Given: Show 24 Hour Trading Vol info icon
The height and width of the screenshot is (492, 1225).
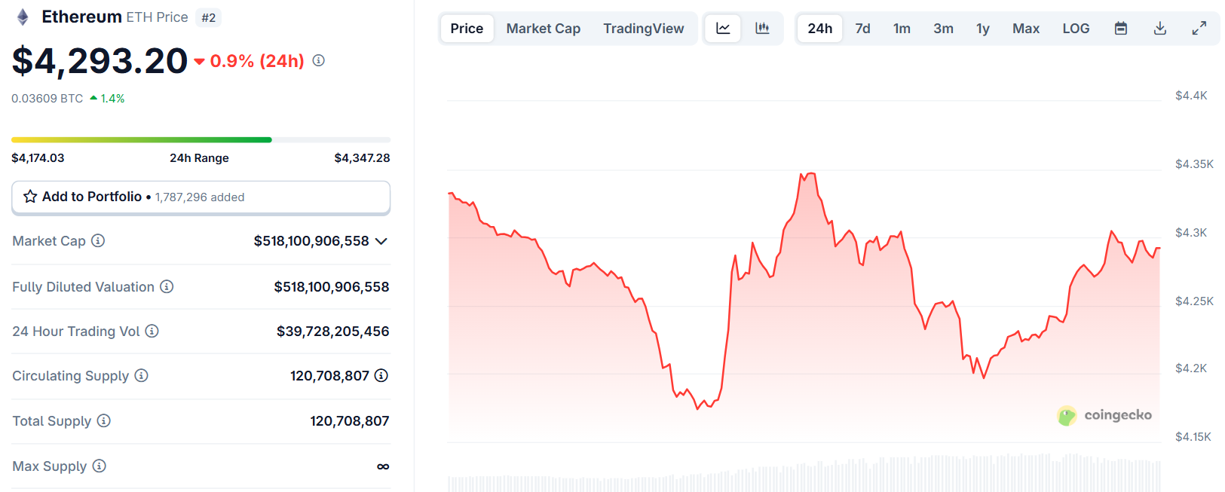Looking at the screenshot, I should pyautogui.click(x=152, y=331).
